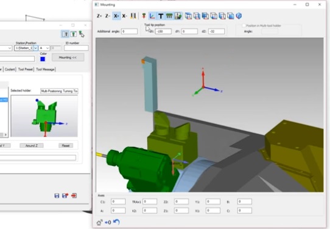The height and width of the screenshot is (229, 330).
Task: Click the Additional angle input field
Action: (x=129, y=32)
